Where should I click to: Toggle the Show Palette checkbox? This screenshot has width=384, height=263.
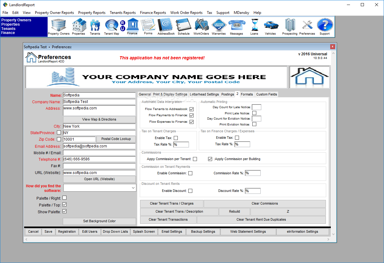pyautogui.click(x=65, y=211)
